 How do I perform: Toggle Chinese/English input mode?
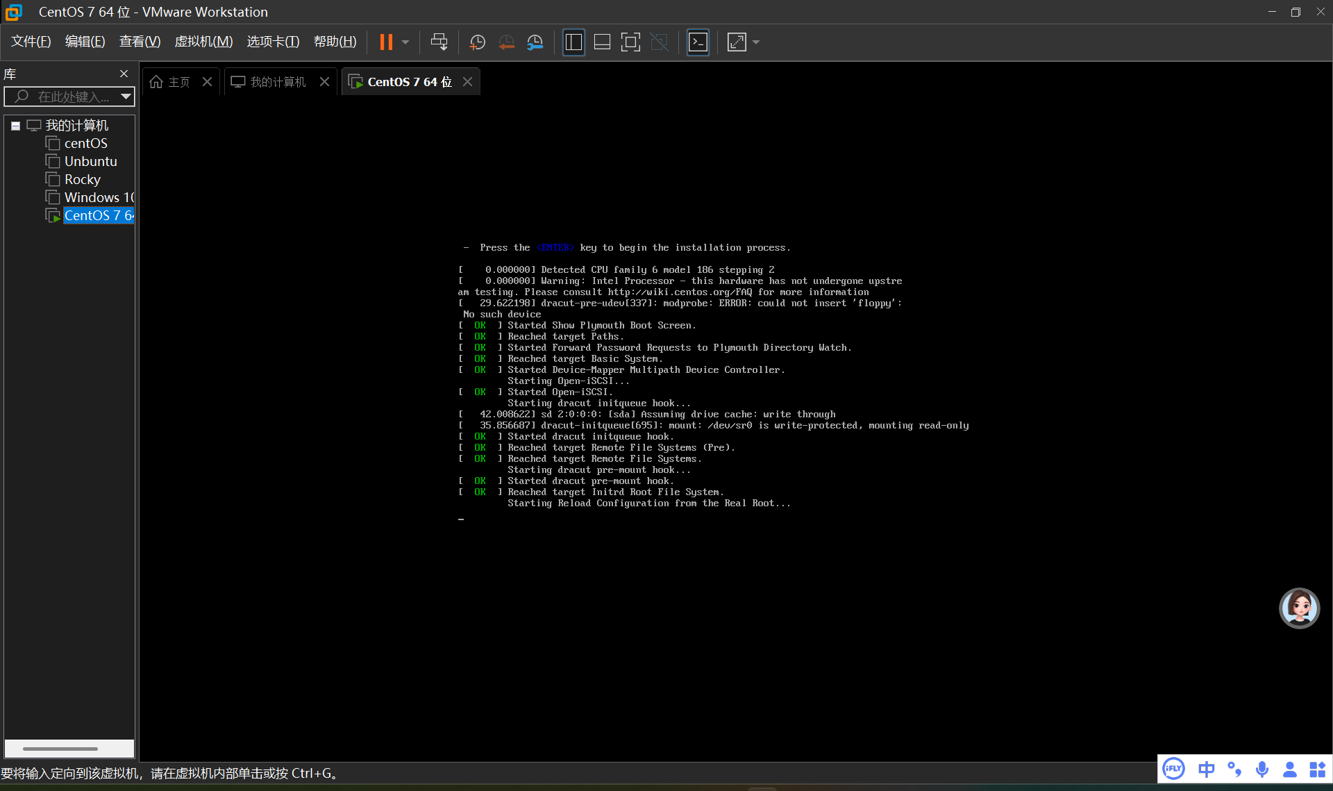tap(1206, 769)
